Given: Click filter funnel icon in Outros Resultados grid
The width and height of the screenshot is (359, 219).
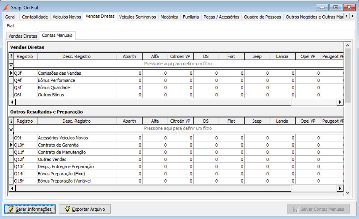Looking at the screenshot, I should 11,130.
